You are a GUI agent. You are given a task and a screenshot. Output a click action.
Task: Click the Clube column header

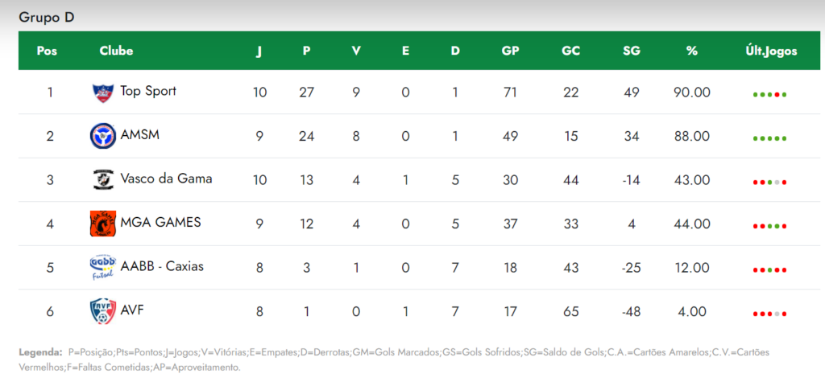pyautogui.click(x=116, y=51)
